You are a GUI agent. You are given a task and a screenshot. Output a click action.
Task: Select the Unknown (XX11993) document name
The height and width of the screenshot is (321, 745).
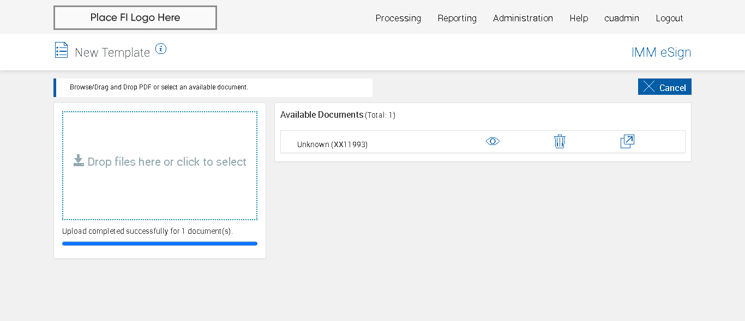[332, 144]
